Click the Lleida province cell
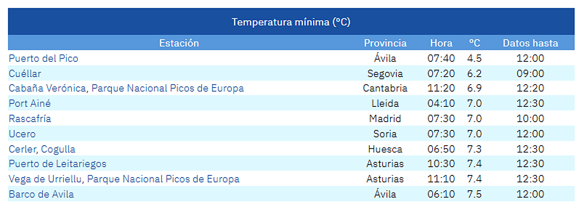 coord(385,103)
